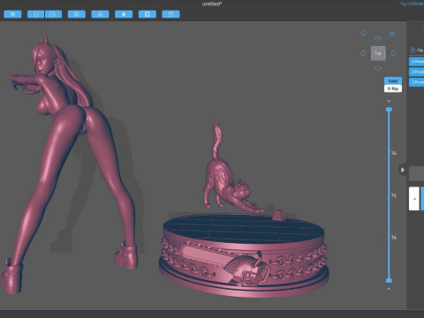The height and width of the screenshot is (318, 424).
Task: Click the toolbar button with the square icon
Action: click(148, 14)
